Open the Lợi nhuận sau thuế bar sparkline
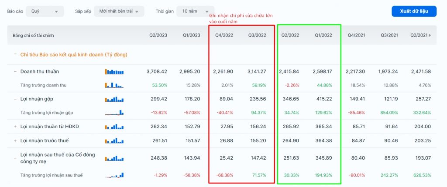 (x=114, y=158)
